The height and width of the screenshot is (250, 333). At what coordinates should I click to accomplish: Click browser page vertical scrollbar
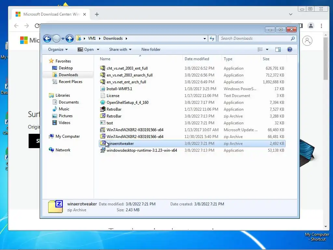pyautogui.click(x=326, y=59)
